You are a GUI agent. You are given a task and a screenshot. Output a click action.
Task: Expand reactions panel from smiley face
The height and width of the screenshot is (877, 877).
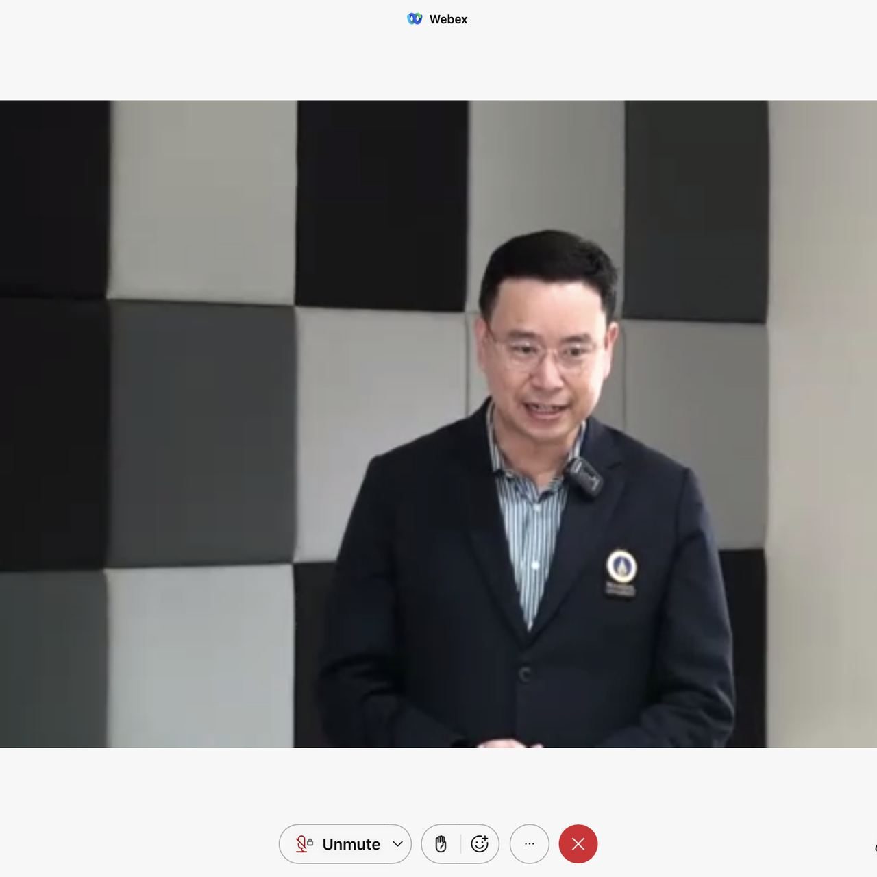point(480,844)
